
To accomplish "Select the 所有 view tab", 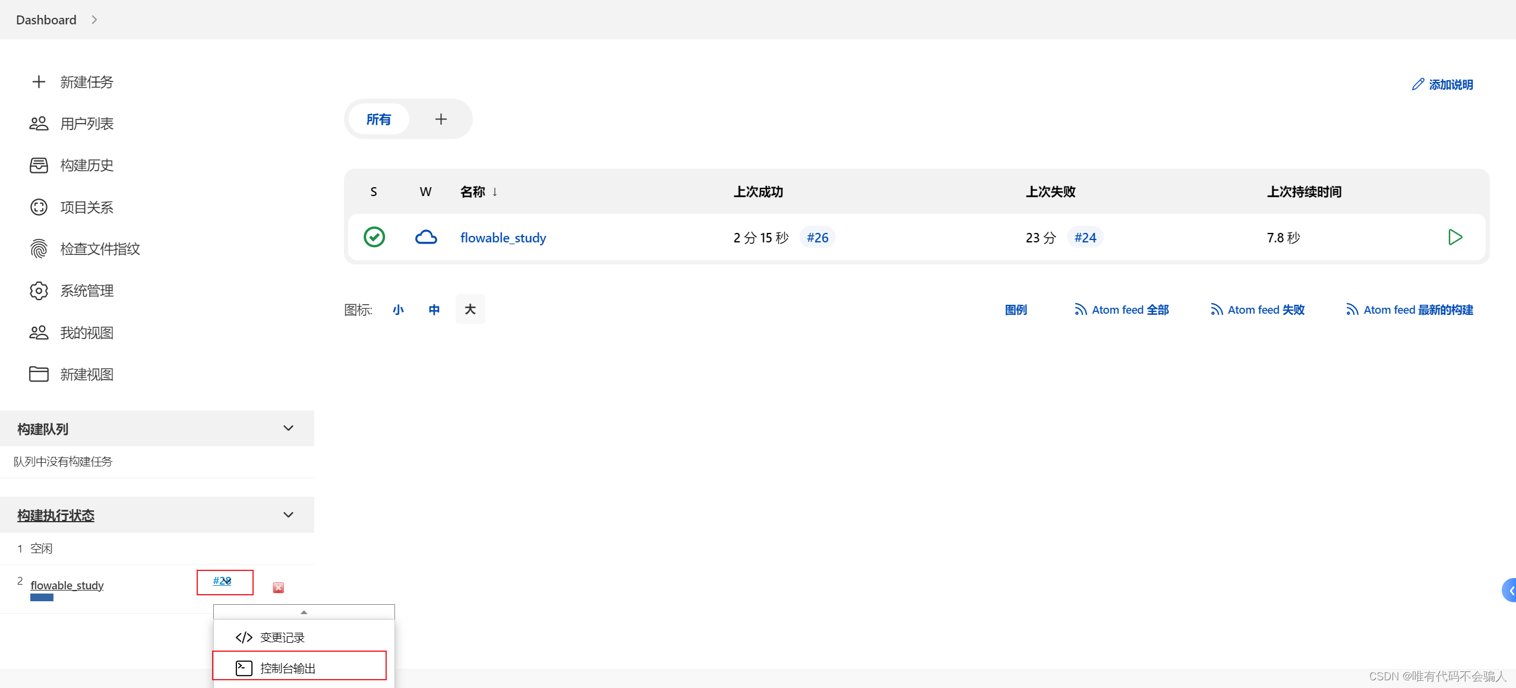I will click(378, 119).
